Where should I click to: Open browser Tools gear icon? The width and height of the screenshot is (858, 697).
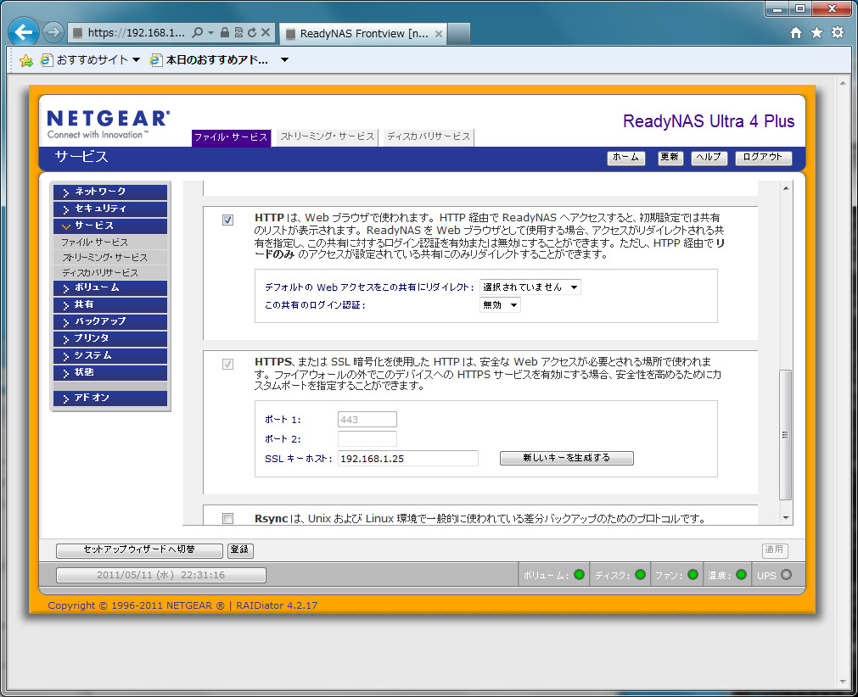838,33
